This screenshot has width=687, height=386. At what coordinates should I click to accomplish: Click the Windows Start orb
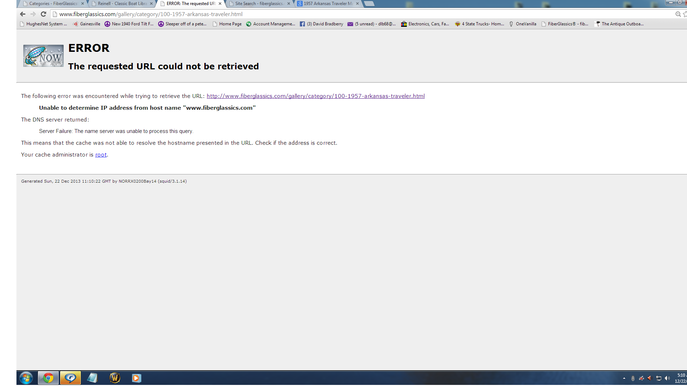tap(25, 378)
